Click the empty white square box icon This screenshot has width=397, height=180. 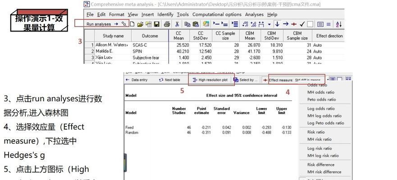[310, 24]
